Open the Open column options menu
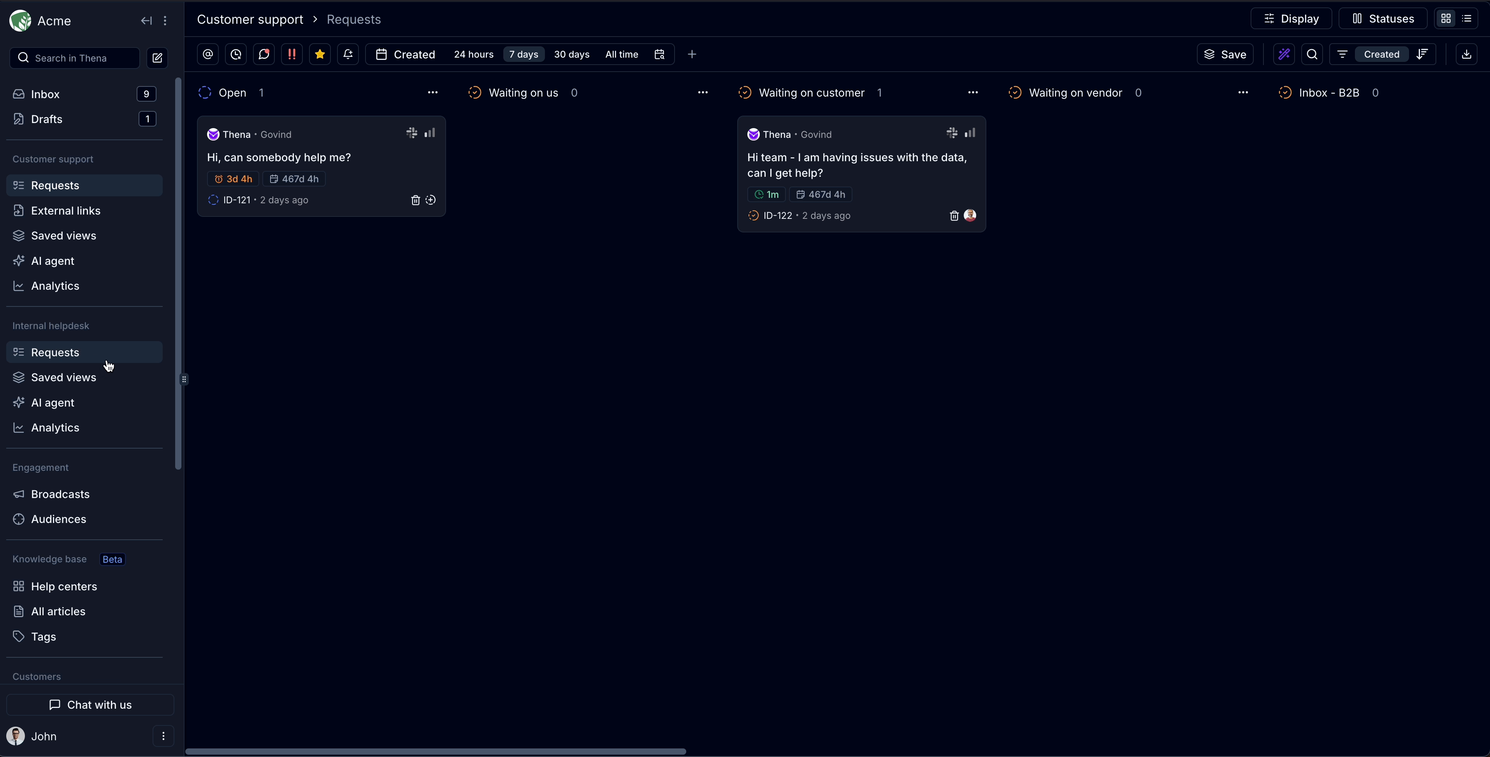Screen dimensions: 1490x757 433,93
